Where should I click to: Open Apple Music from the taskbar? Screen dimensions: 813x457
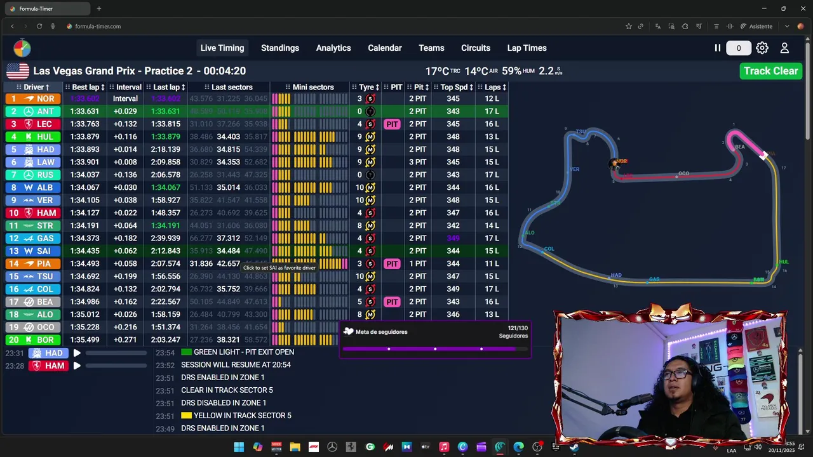(444, 447)
